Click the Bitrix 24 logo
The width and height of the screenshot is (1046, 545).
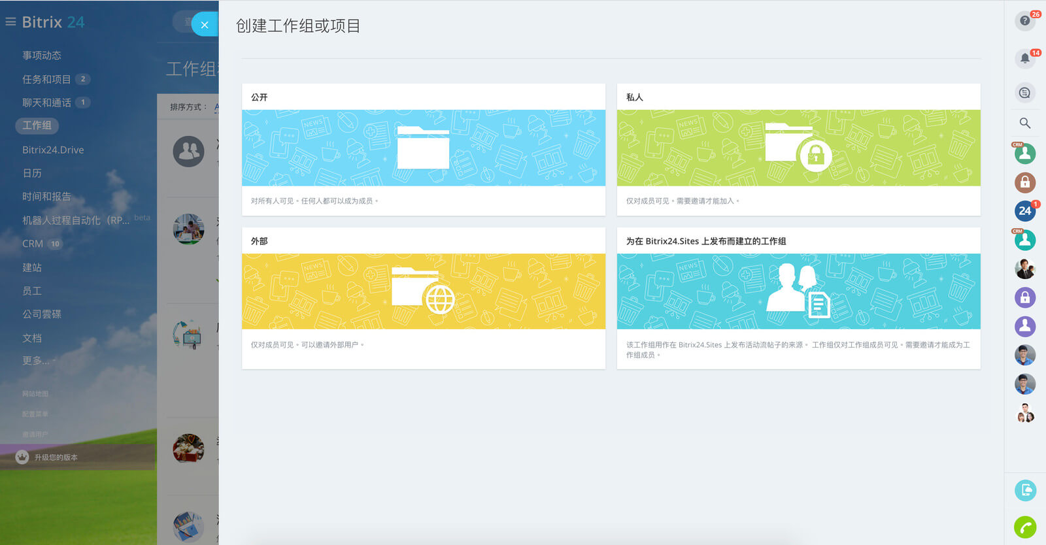click(x=53, y=22)
